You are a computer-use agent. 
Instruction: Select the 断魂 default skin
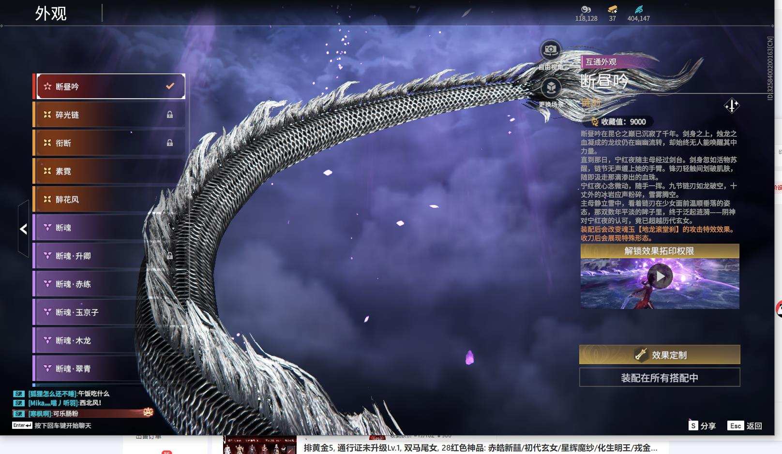point(109,227)
